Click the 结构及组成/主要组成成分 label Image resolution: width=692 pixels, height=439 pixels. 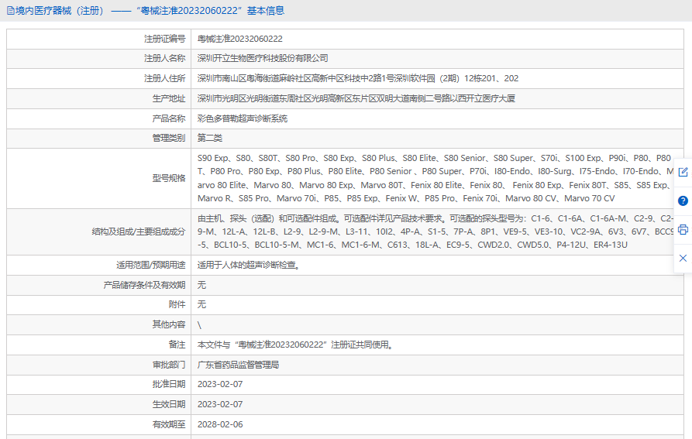coord(139,232)
